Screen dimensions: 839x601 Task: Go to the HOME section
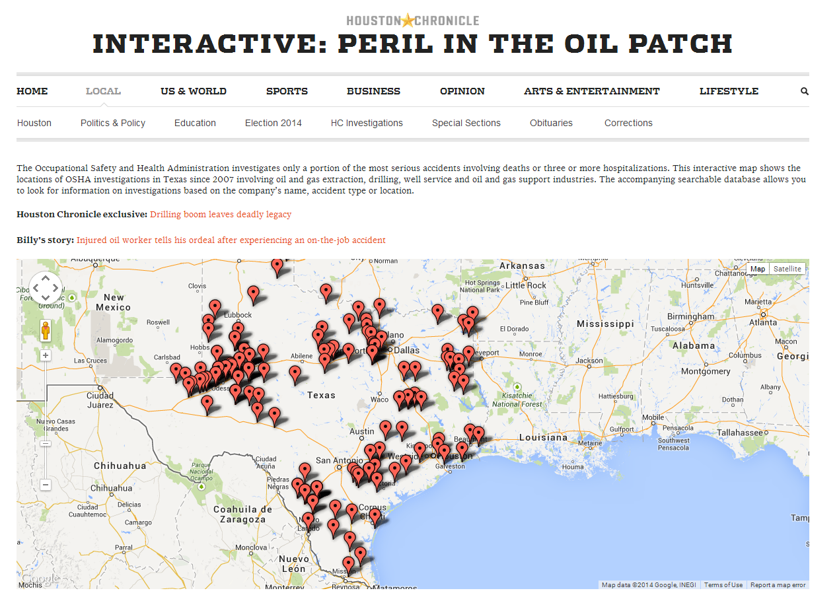click(32, 91)
